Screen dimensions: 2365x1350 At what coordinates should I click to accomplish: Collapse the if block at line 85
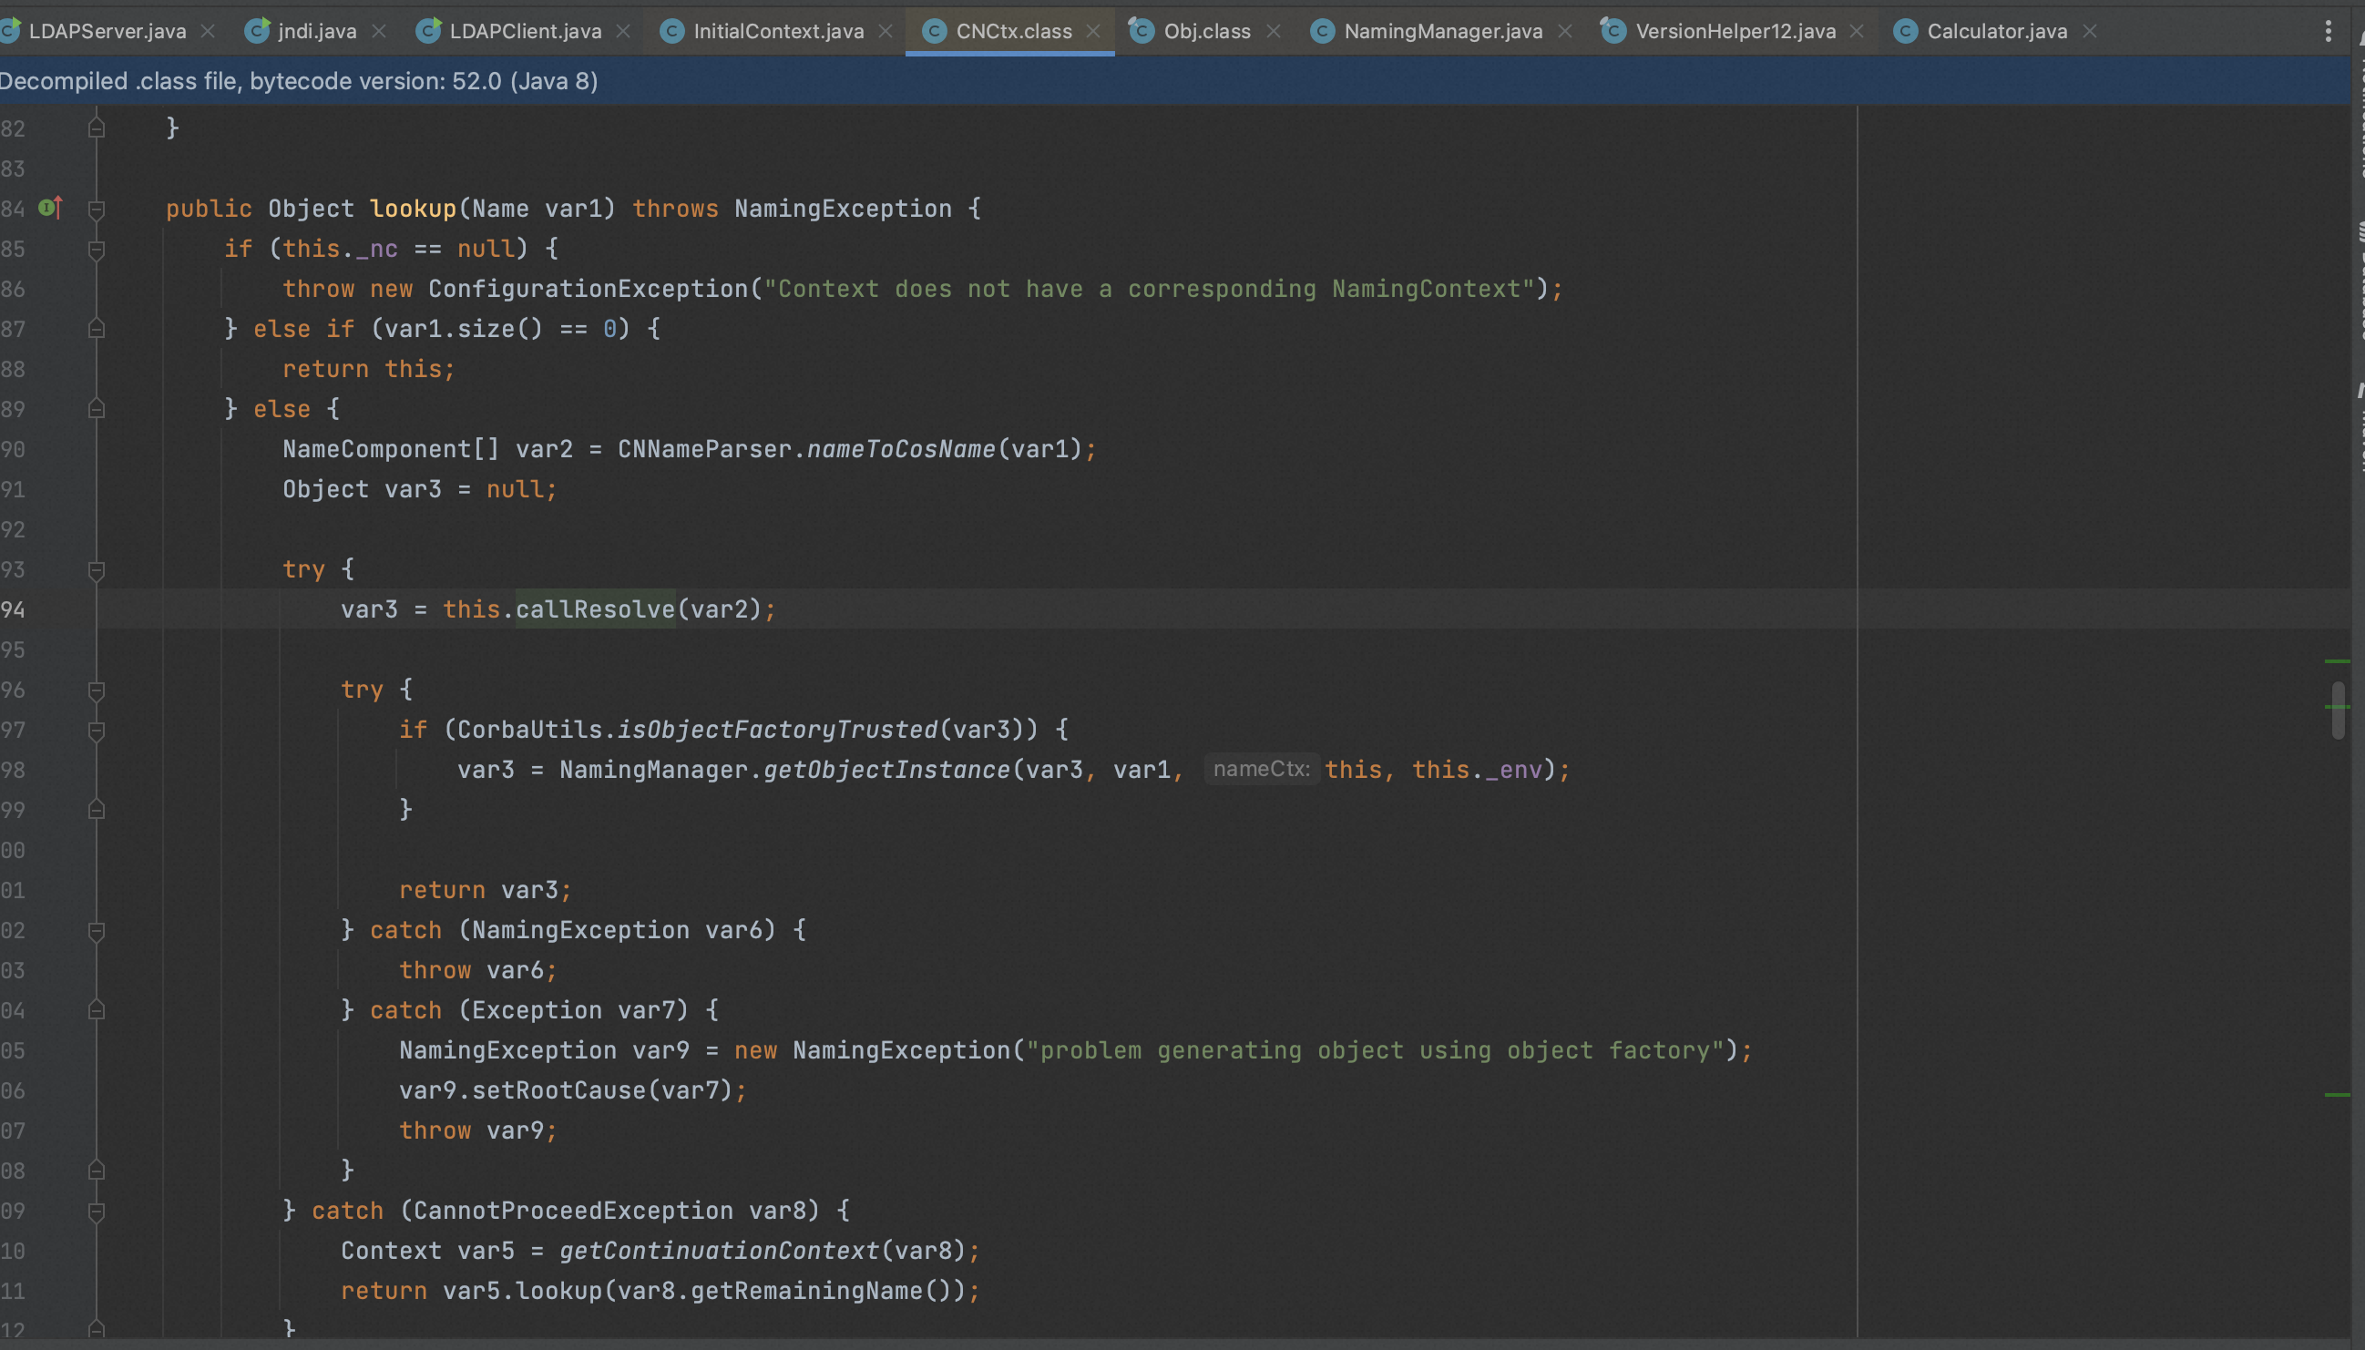97,250
